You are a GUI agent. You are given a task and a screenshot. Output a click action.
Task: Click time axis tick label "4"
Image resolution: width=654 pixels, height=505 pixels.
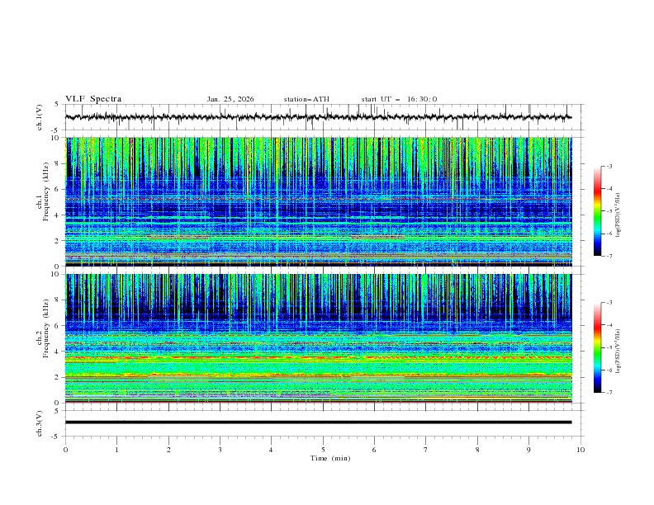(271, 450)
